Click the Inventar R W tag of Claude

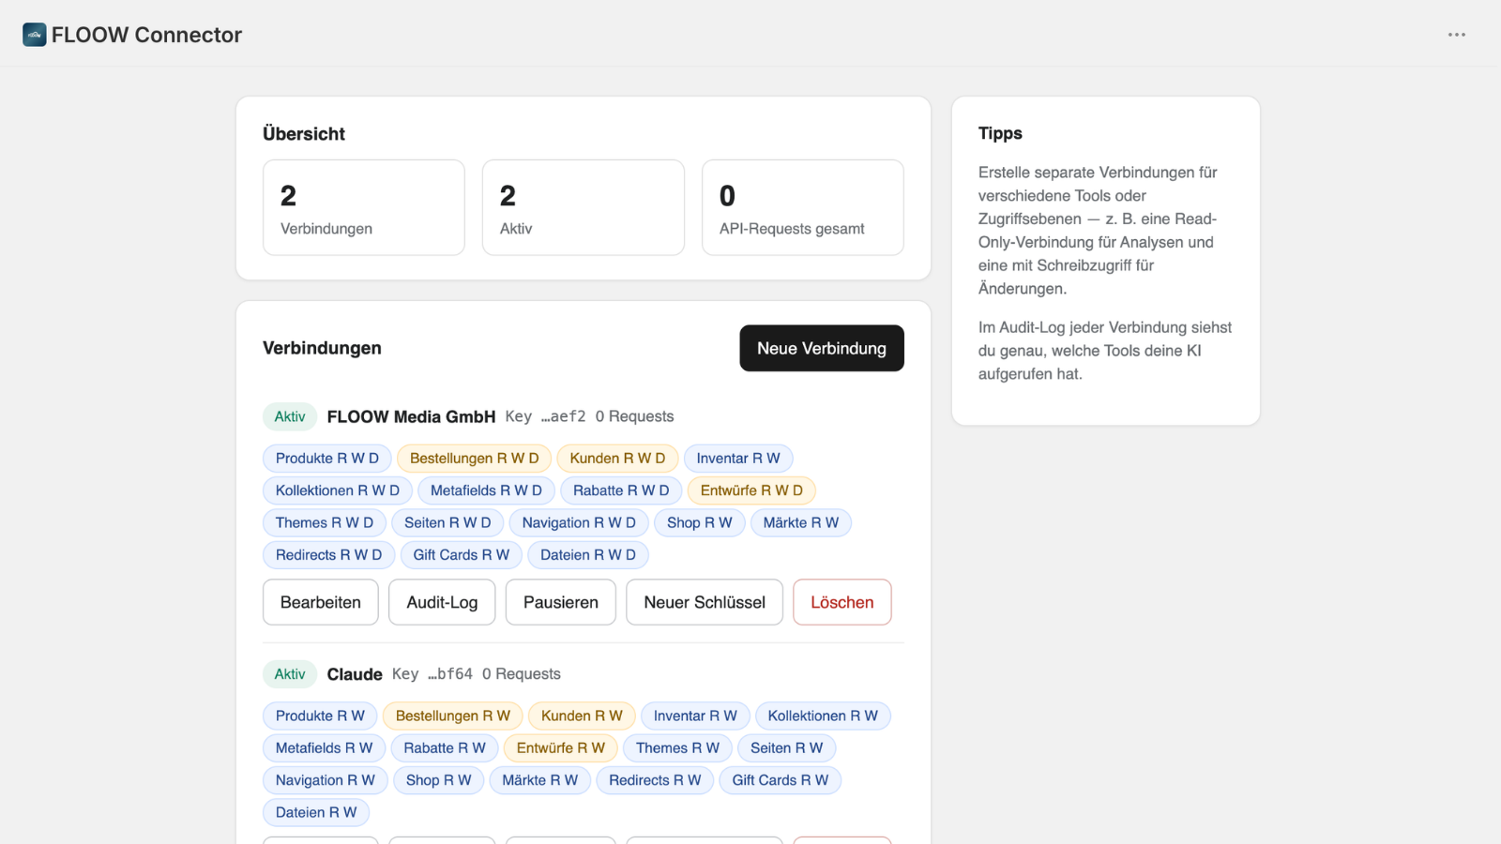(x=695, y=716)
